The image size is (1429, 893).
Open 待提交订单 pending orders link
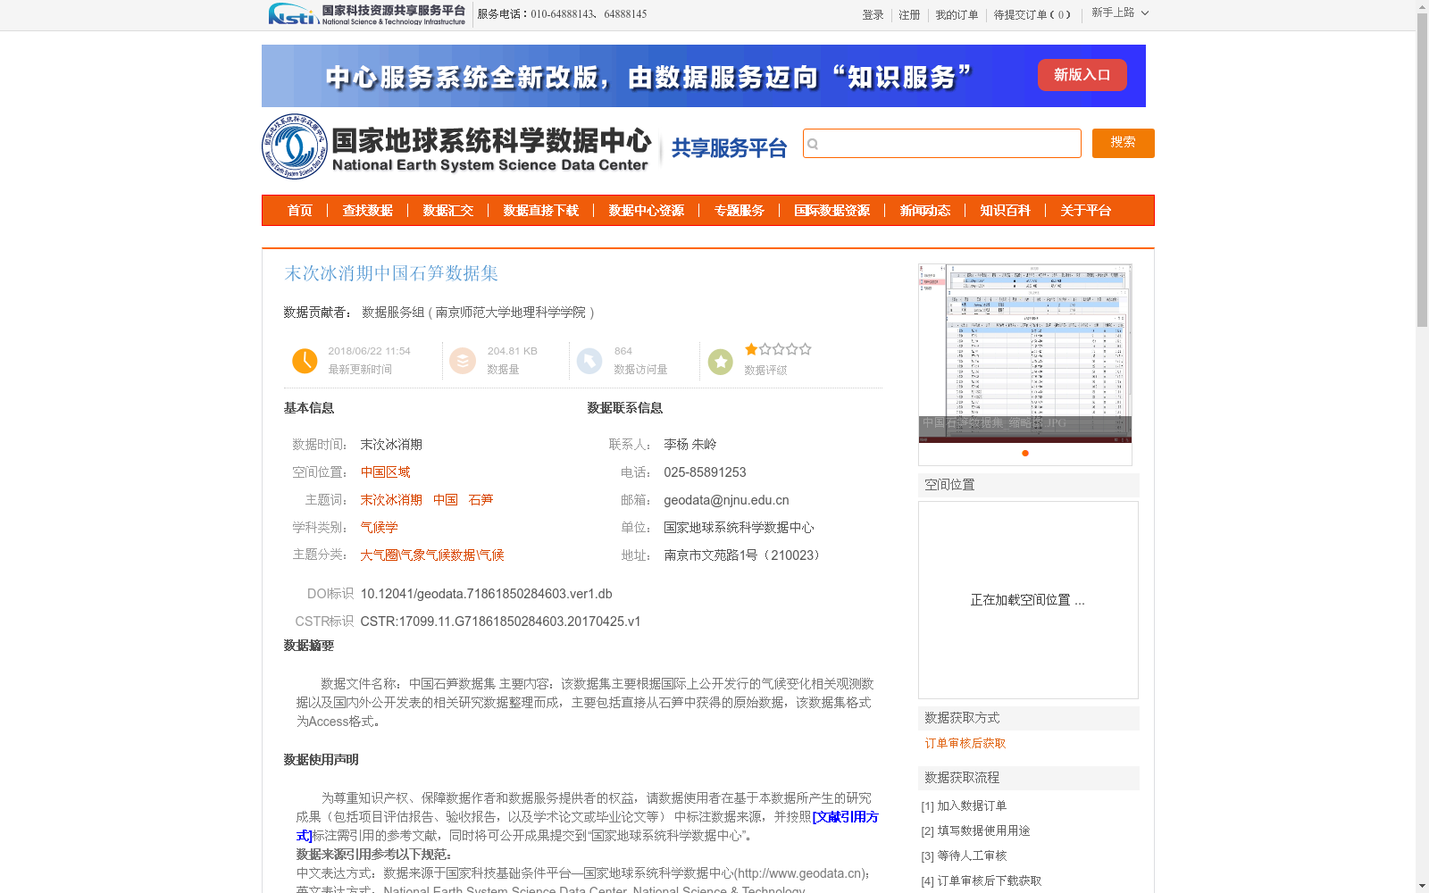click(x=1032, y=15)
